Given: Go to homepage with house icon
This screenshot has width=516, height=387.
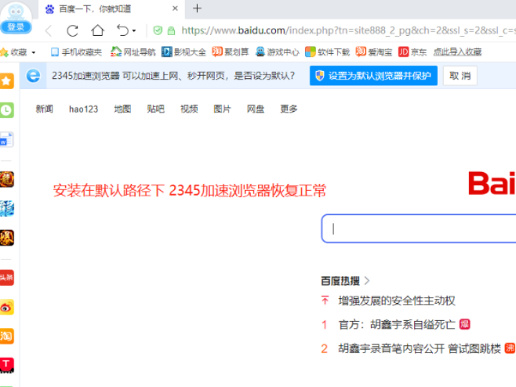Looking at the screenshot, I should [97, 30].
